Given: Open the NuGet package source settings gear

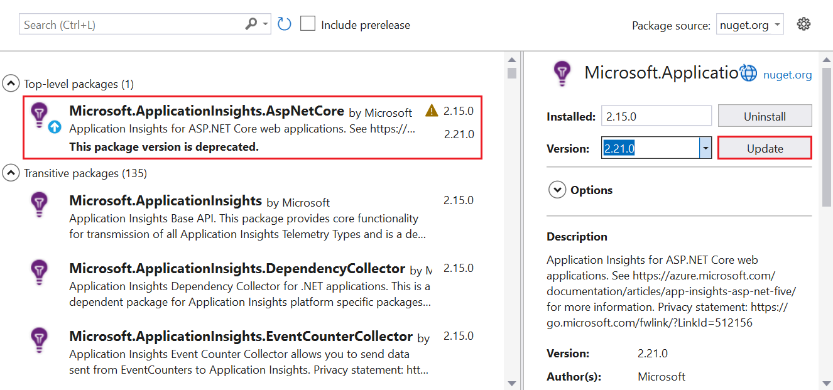Looking at the screenshot, I should pos(804,23).
